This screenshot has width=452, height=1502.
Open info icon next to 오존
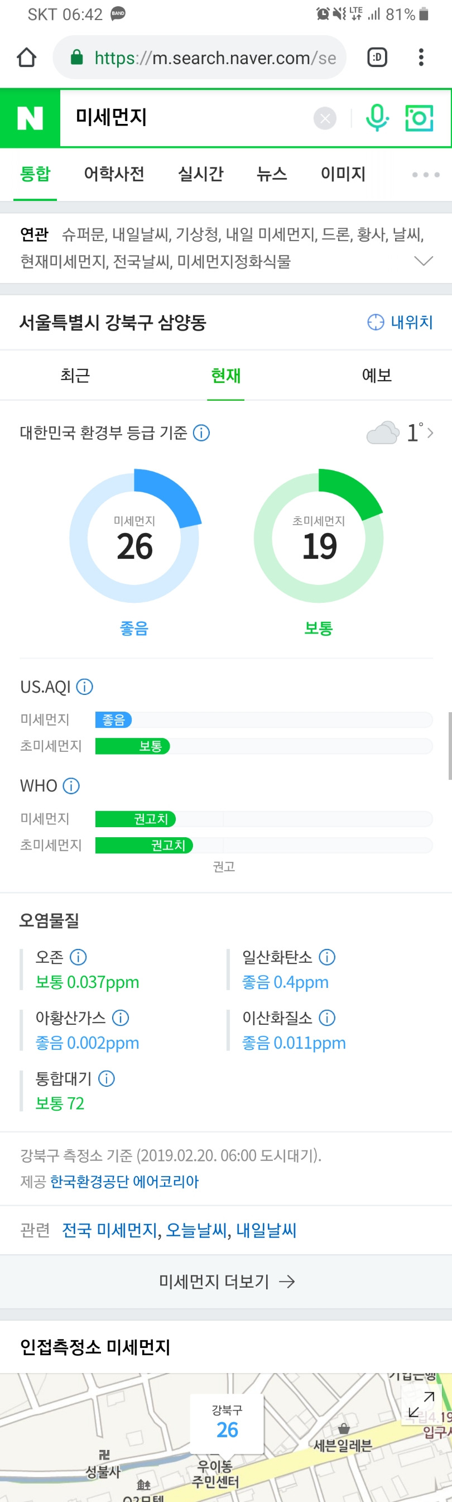[x=78, y=957]
